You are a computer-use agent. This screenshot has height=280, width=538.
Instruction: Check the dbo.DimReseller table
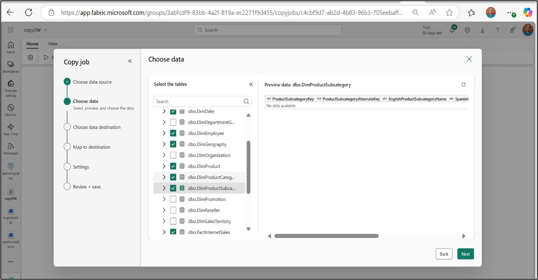point(173,210)
